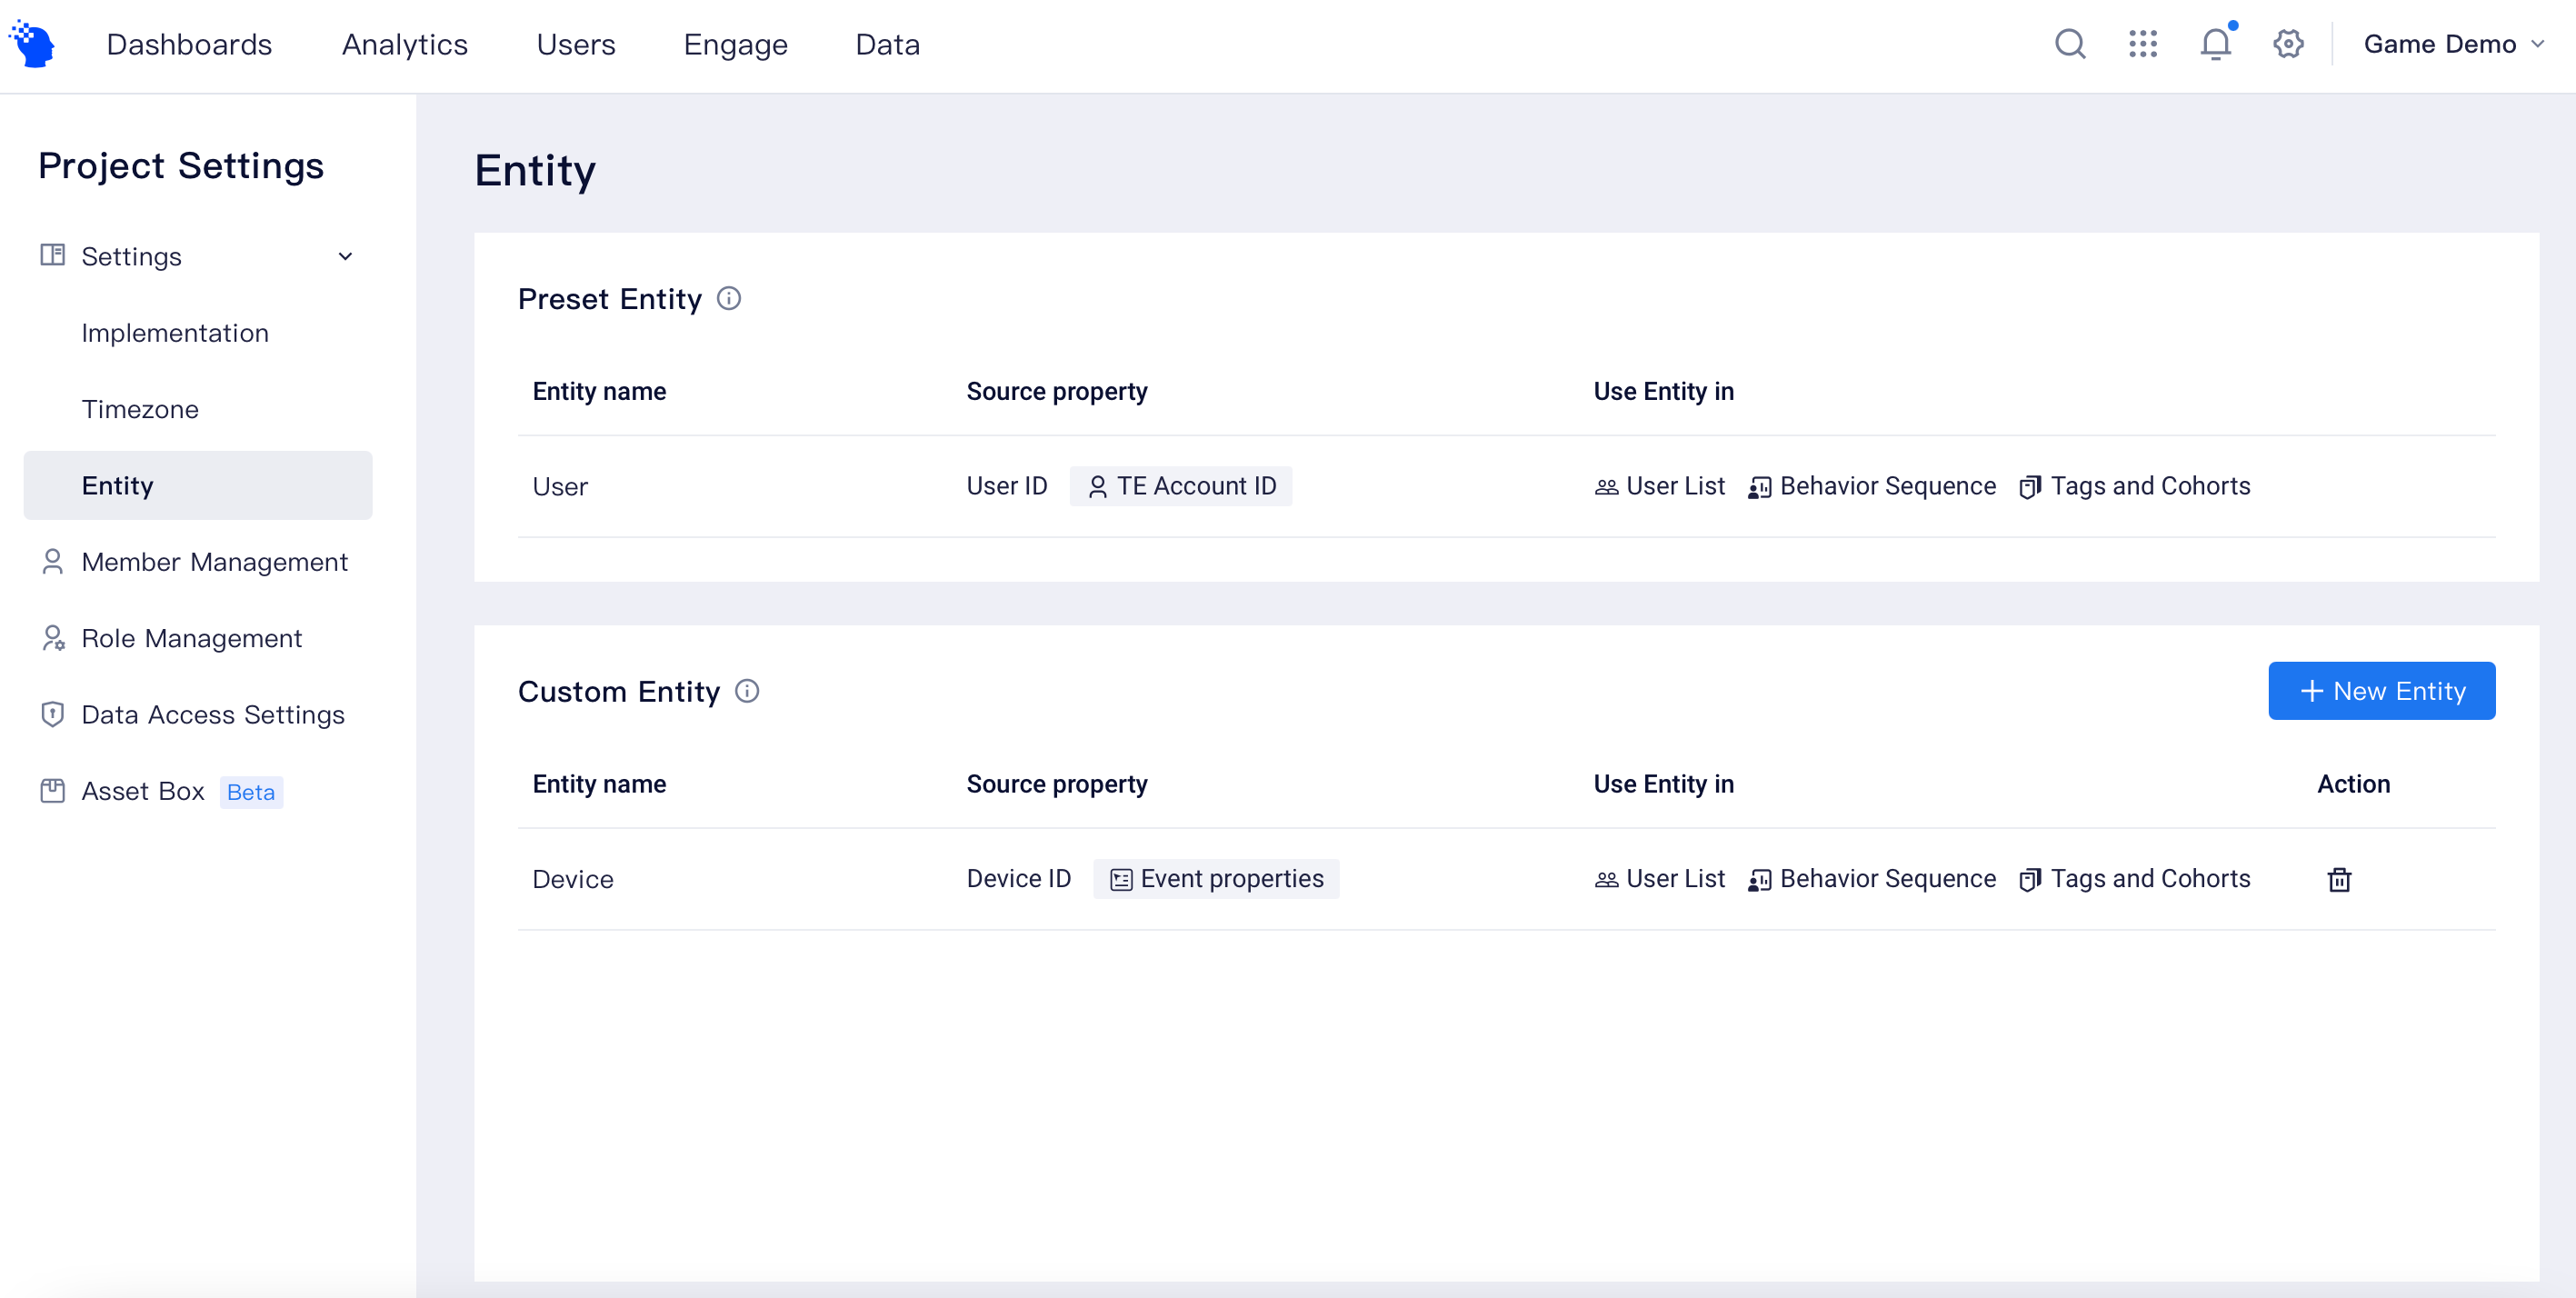Collapse the Settings section chevron
The height and width of the screenshot is (1298, 2576).
345,256
